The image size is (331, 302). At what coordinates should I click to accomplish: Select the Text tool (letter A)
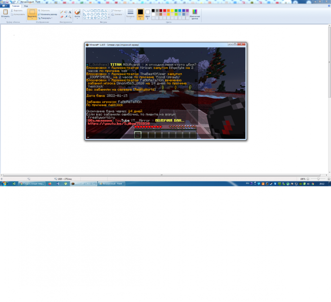(70, 12)
